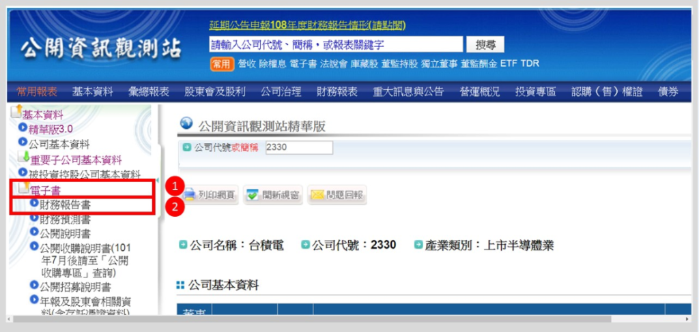Image resolution: width=699 pixels, height=332 pixels.
Task: Click the grid icon beside 公司基本資料 heading
Action: pos(180,285)
